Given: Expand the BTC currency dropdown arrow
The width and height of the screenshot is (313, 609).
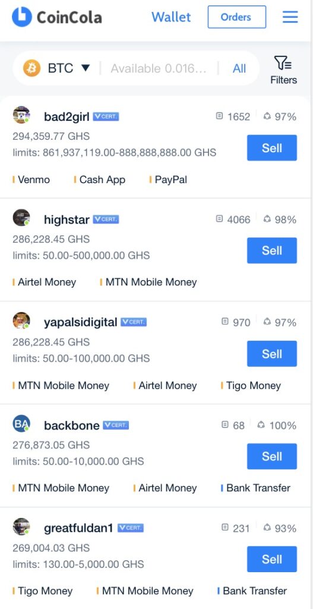Looking at the screenshot, I should coord(86,68).
